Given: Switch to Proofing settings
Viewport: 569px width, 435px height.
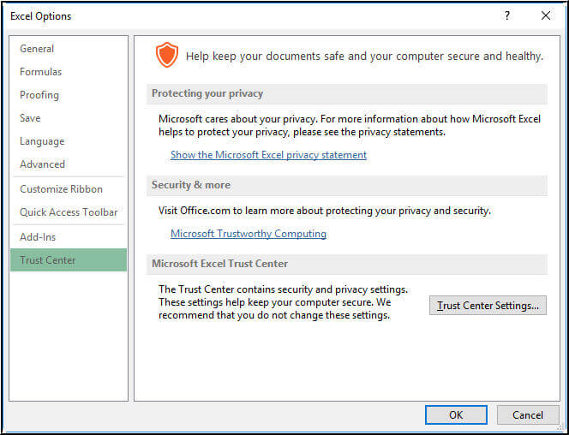Looking at the screenshot, I should coord(39,95).
